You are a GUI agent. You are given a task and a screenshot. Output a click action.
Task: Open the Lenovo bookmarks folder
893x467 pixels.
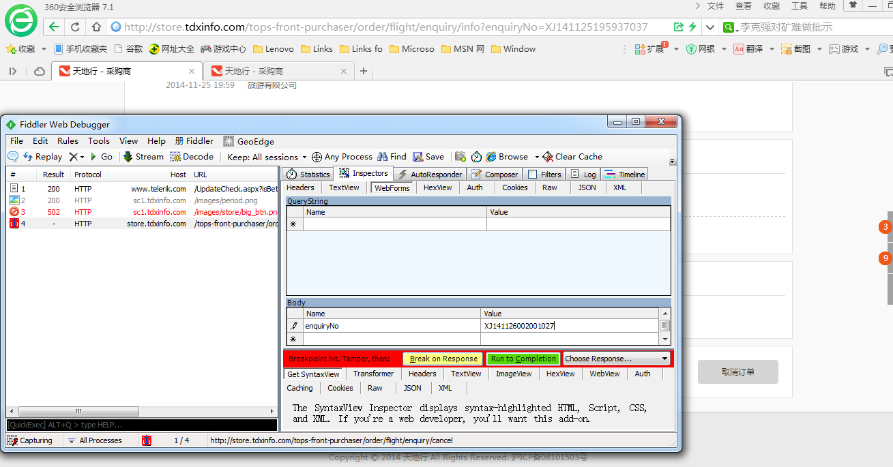[274, 49]
